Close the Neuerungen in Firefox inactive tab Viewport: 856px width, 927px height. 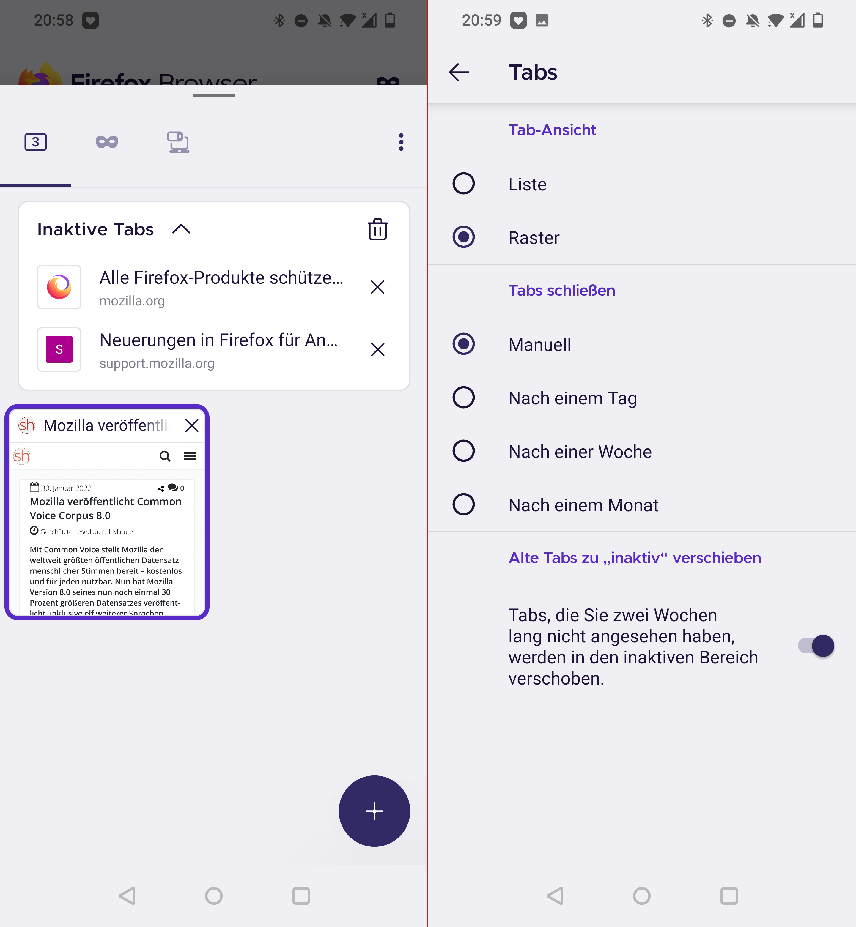(377, 350)
